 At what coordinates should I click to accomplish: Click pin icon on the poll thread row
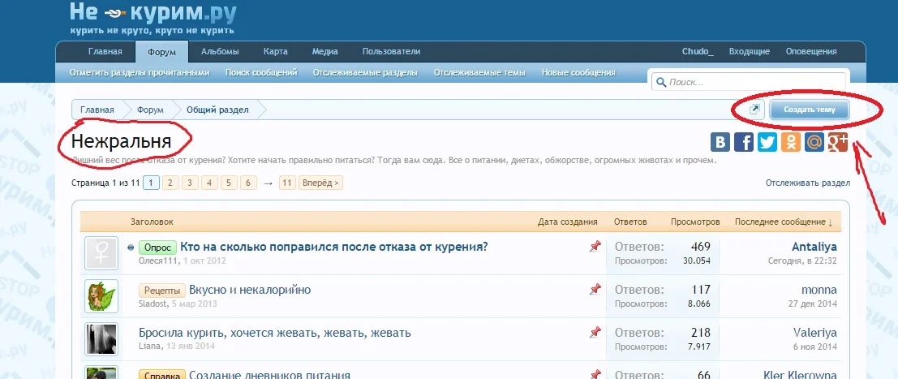[x=595, y=247]
